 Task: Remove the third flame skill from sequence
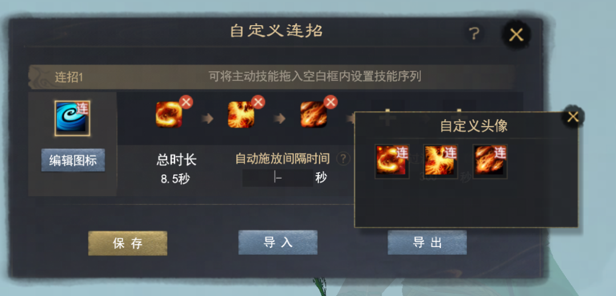[x=330, y=103]
